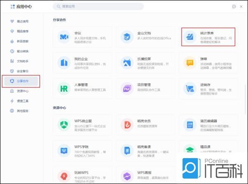Click the 精品课 graduation cap icon
Viewport: 248px width, 184px height.
(x=190, y=149)
